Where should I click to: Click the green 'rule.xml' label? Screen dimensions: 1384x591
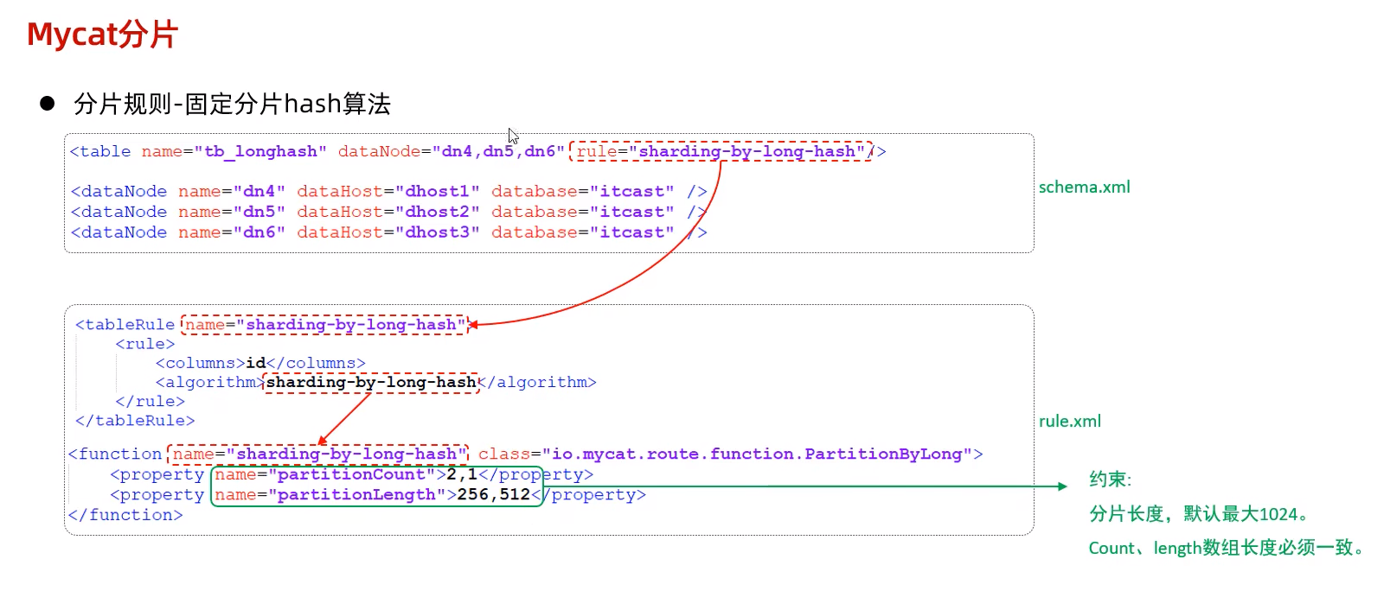point(1070,421)
